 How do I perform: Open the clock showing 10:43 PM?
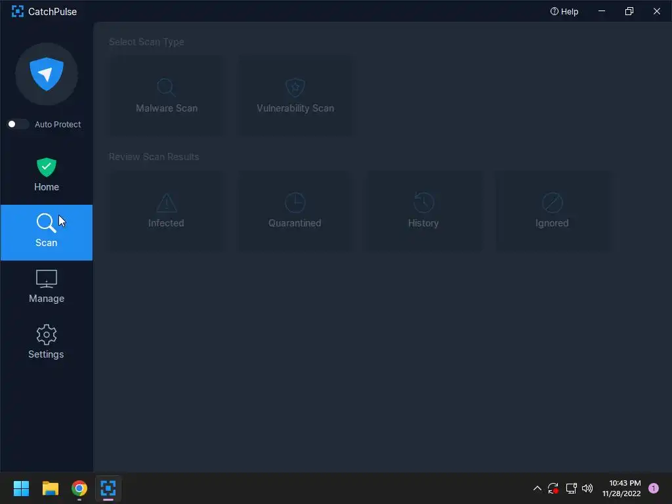click(x=621, y=488)
